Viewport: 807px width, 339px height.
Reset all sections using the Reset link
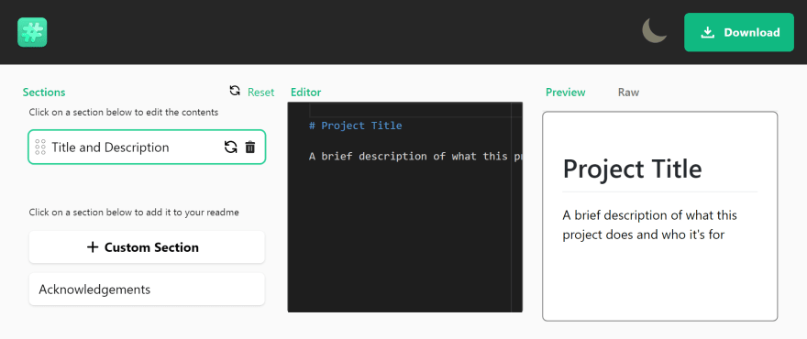pos(261,93)
